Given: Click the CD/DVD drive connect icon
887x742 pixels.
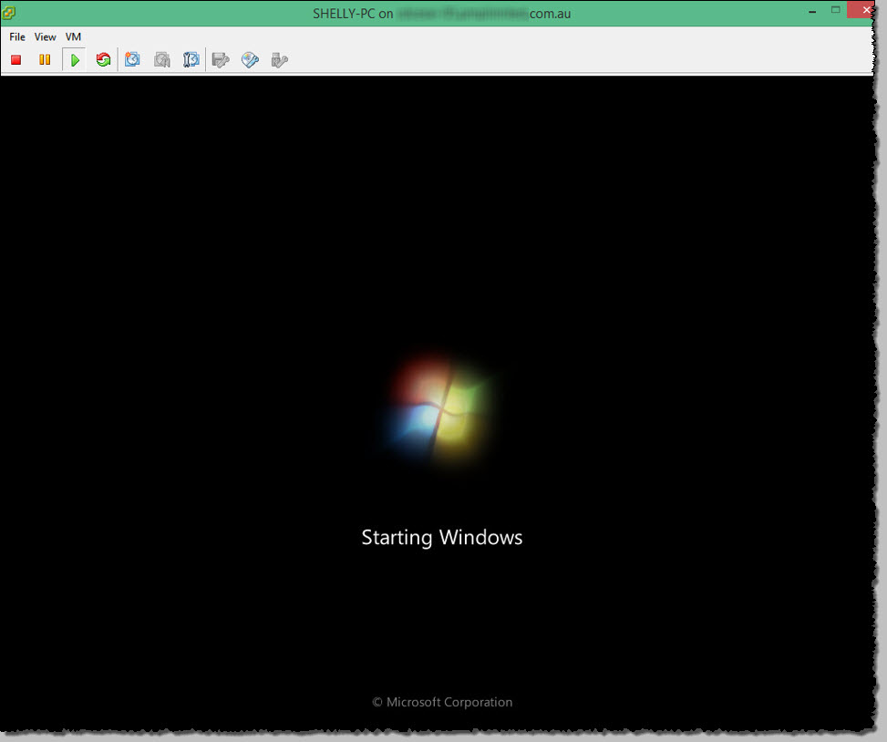Looking at the screenshot, I should click(x=250, y=59).
